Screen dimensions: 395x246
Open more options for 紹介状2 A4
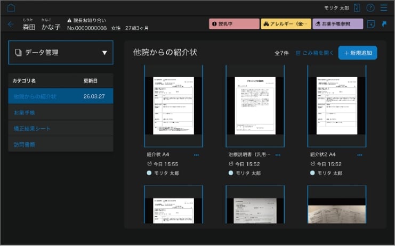359,155
